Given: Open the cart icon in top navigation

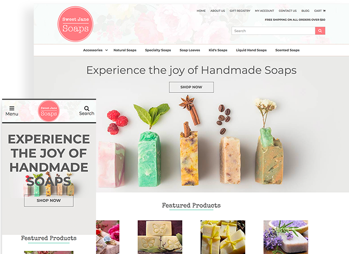Looking at the screenshot, I should point(324,11).
